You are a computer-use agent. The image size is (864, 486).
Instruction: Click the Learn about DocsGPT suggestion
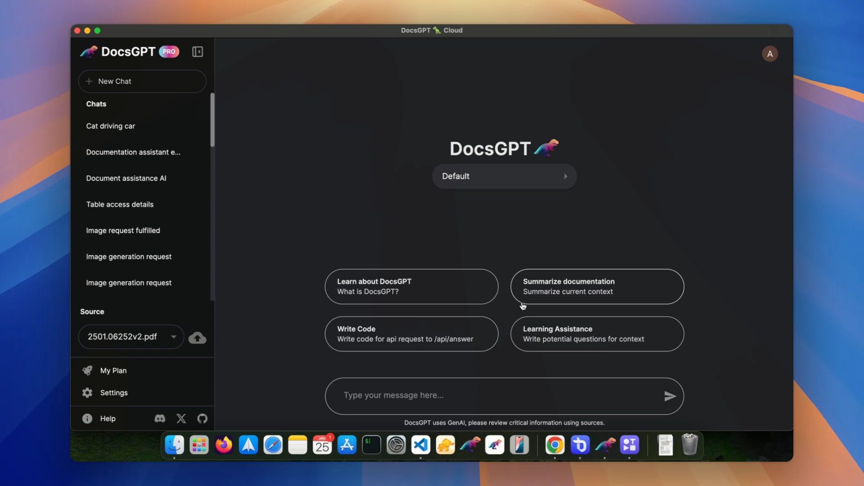[411, 287]
